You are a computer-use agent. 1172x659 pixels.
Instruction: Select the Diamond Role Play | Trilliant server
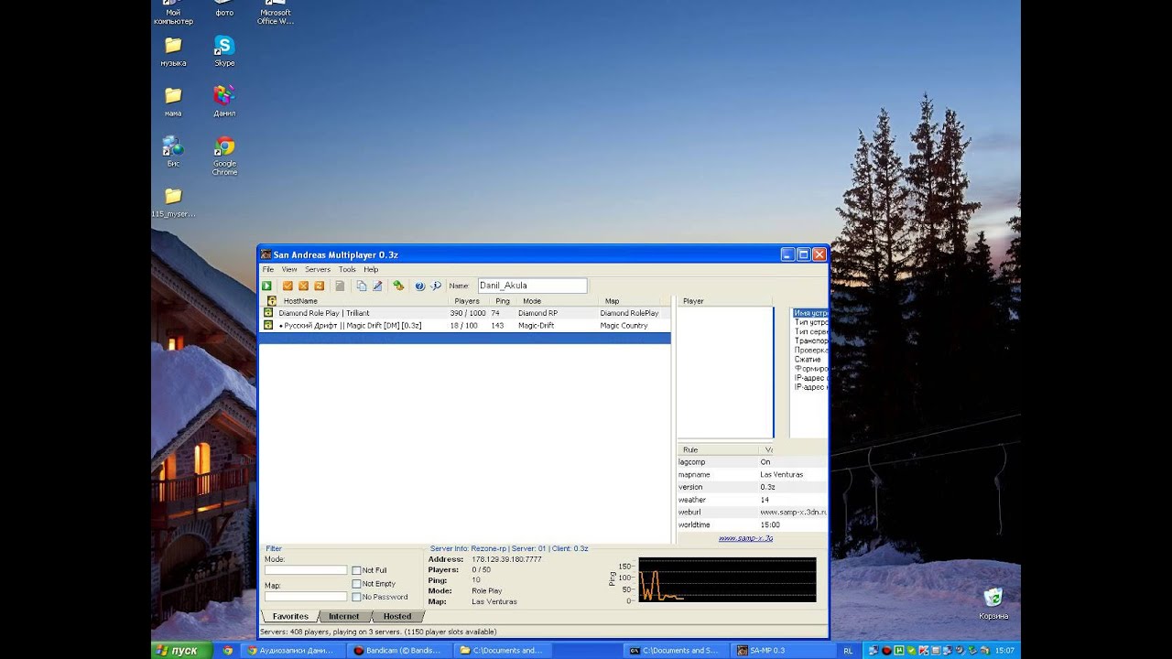465,313
